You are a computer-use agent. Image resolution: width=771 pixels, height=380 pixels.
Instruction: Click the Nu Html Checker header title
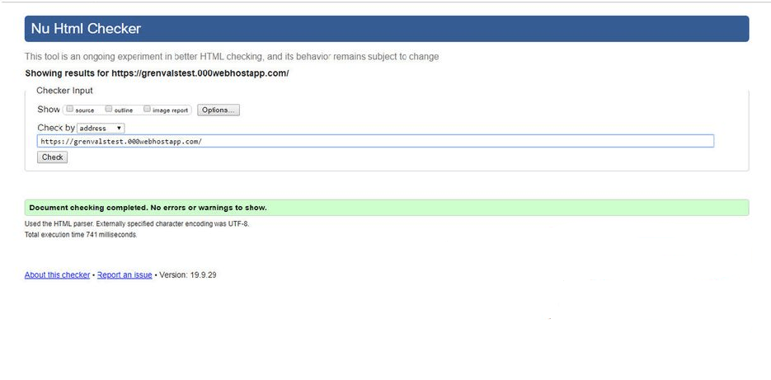tap(86, 29)
